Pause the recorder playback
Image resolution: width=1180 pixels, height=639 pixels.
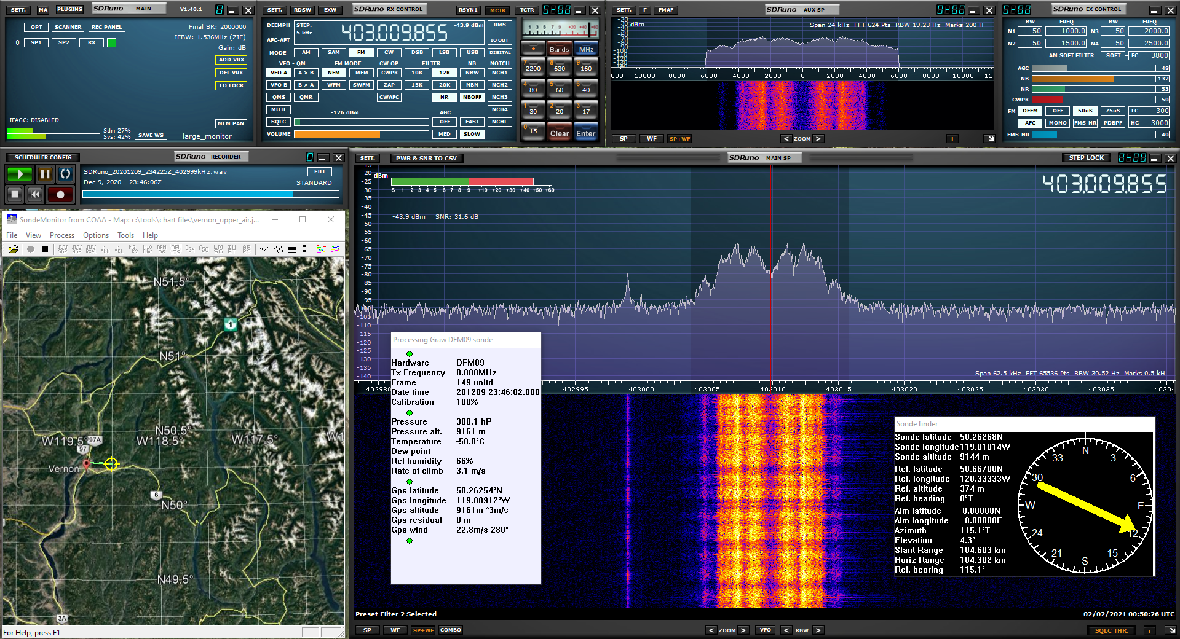click(45, 174)
